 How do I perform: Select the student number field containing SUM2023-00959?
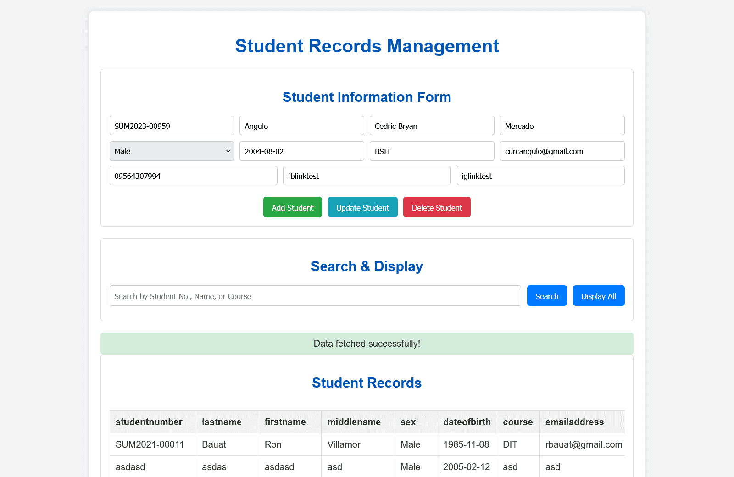coord(172,125)
